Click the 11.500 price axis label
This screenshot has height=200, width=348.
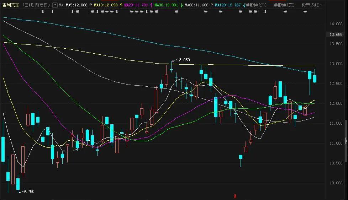tap(336, 124)
